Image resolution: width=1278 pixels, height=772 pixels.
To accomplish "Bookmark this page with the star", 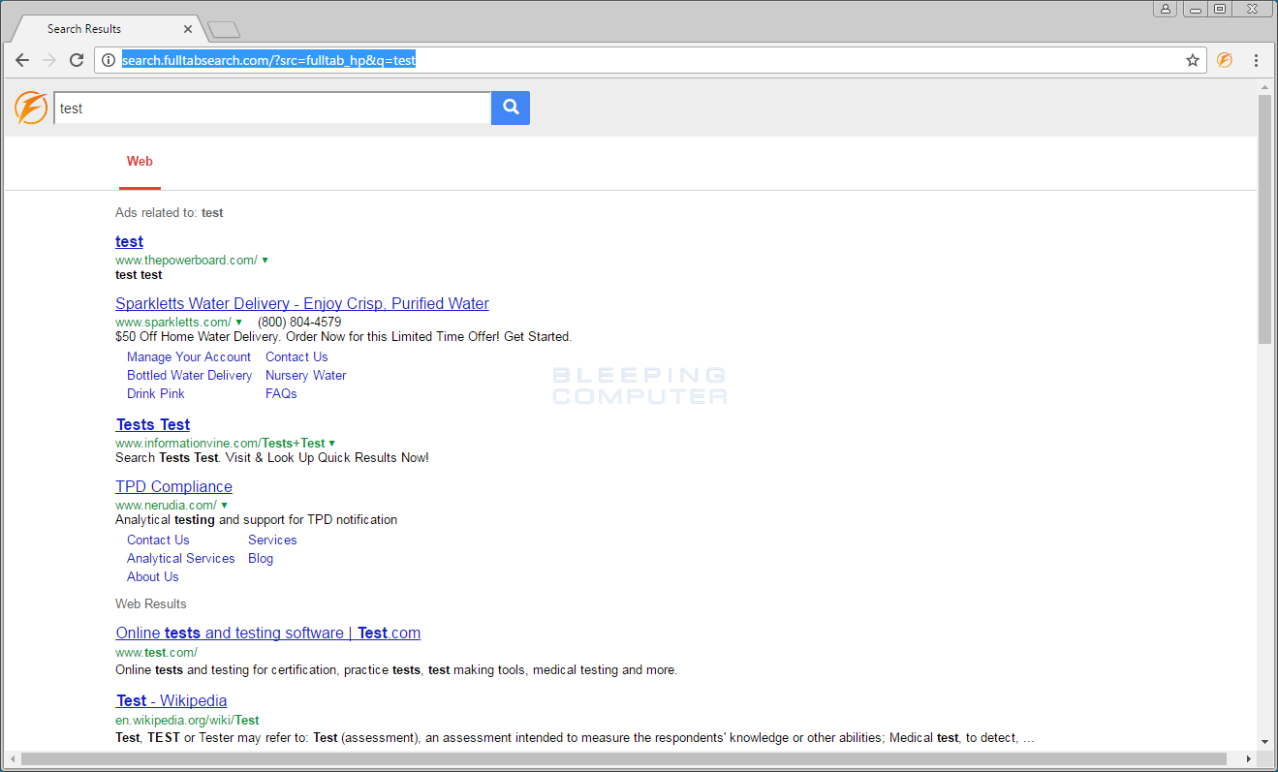I will pos(1193,60).
